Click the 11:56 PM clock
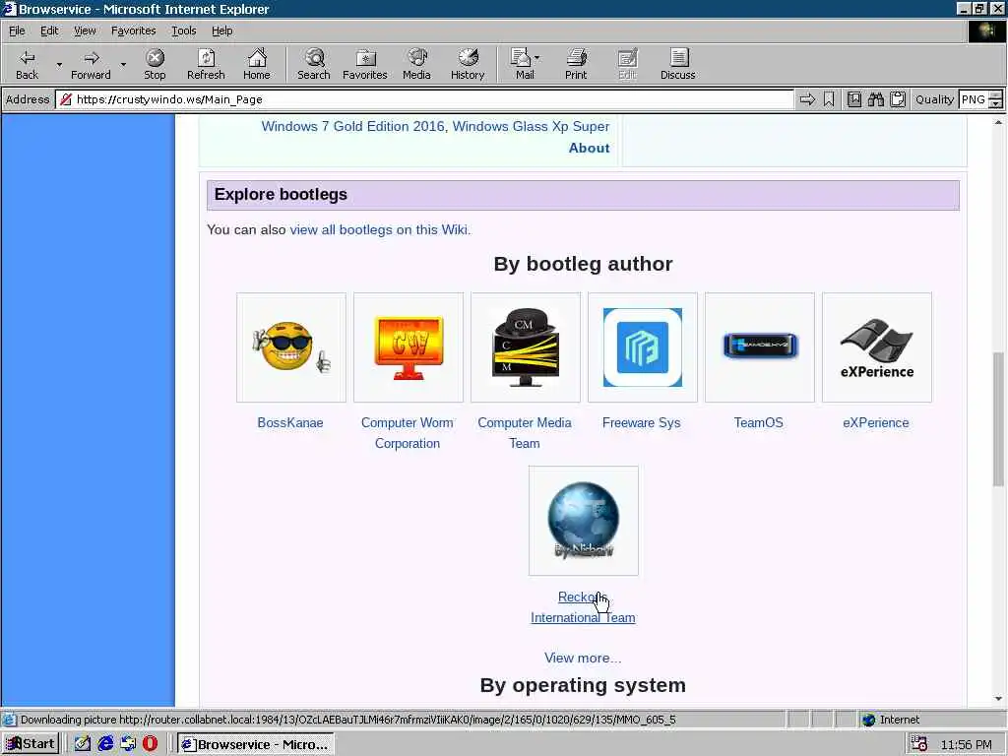The height and width of the screenshot is (756, 1008). tap(967, 744)
